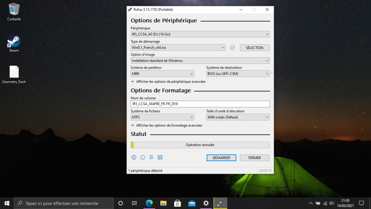Click the SÉLECTION button
The height and width of the screenshot is (209, 371).
tap(255, 48)
